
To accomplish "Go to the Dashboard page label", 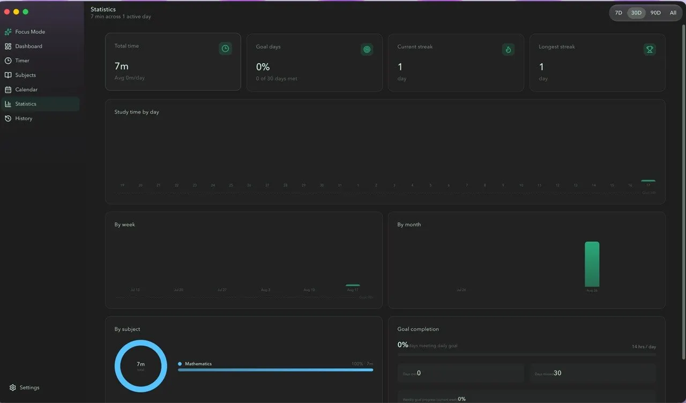I will point(28,46).
